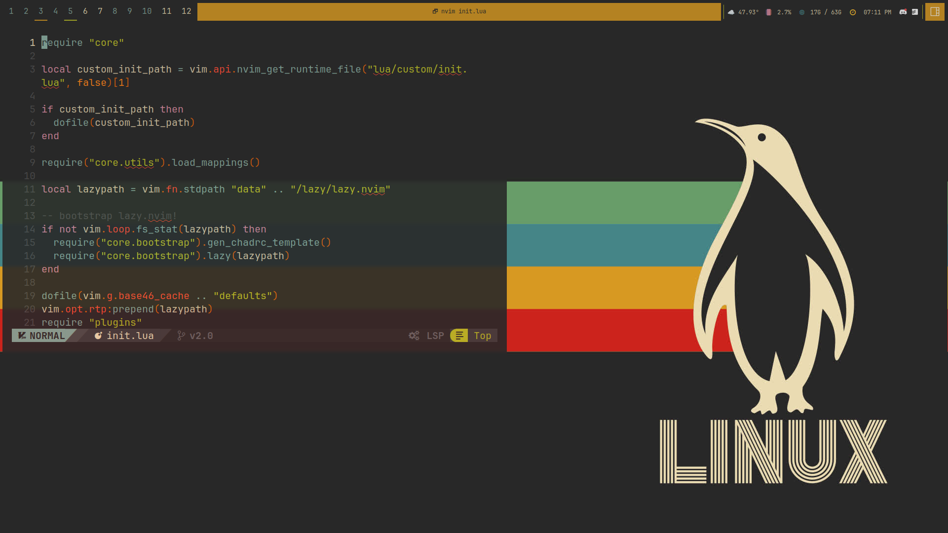Screen dimensions: 948x533
Task: Click the memory usage icon
Action: 802,12
